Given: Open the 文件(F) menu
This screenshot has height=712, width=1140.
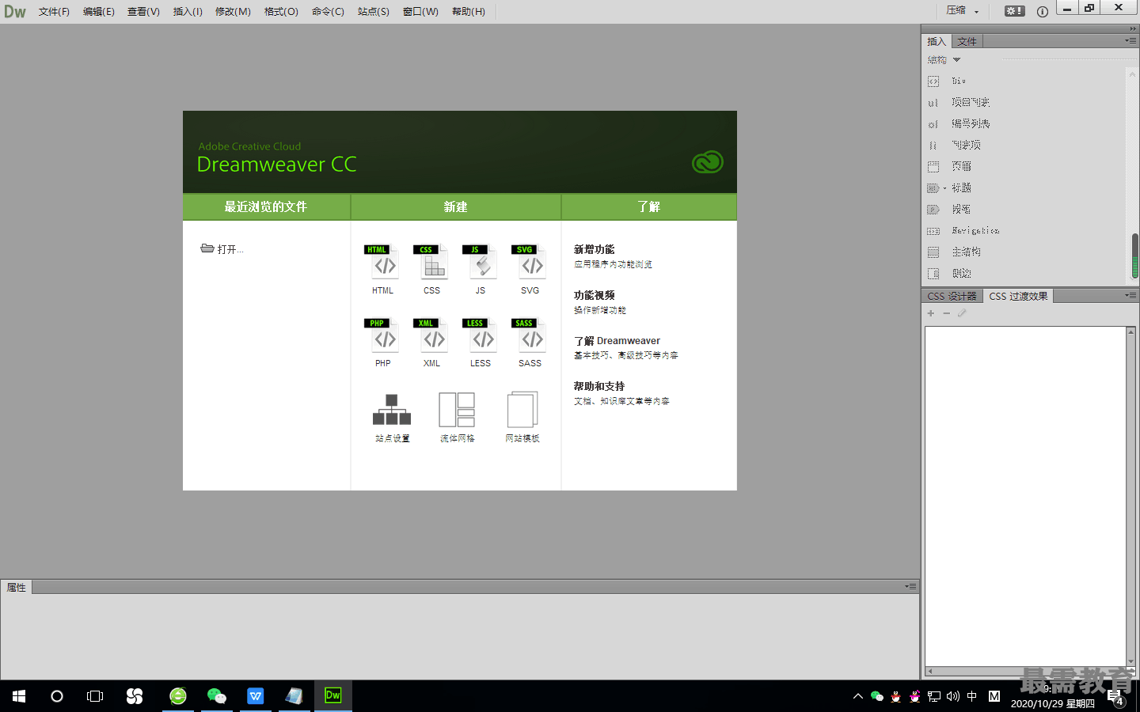Looking at the screenshot, I should click(54, 11).
